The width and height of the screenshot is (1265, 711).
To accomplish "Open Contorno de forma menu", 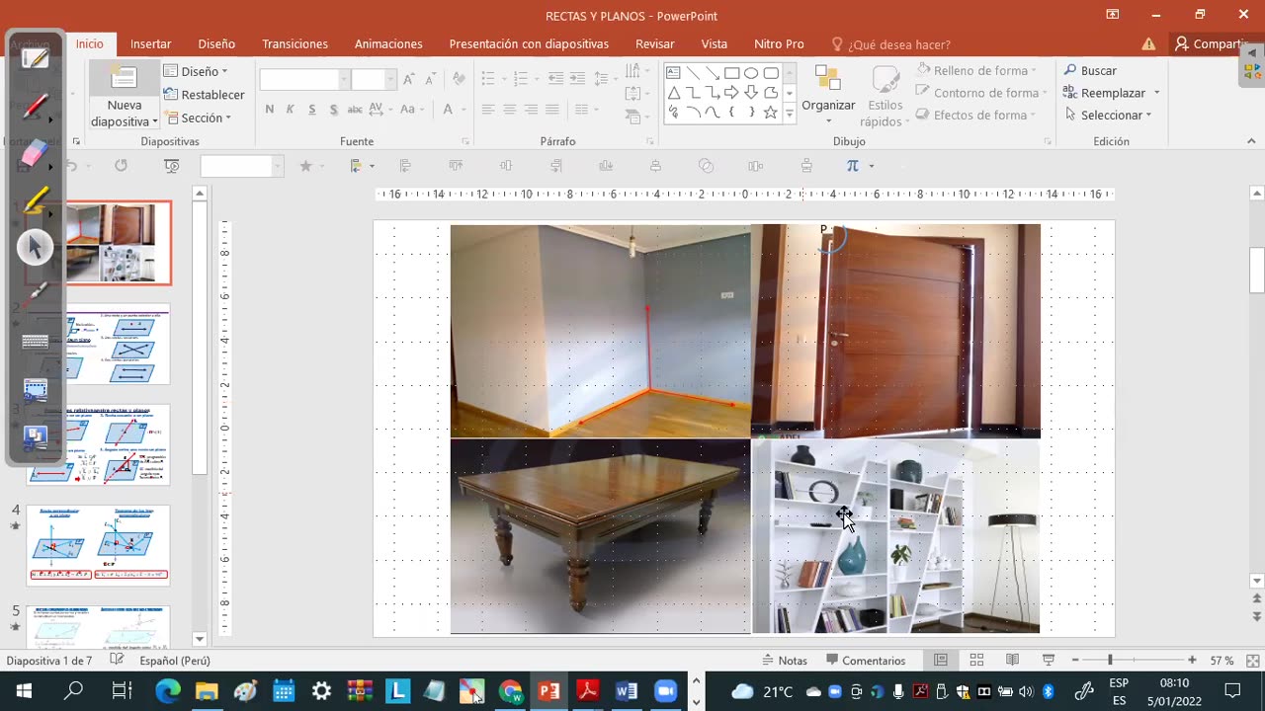I will pyautogui.click(x=979, y=93).
